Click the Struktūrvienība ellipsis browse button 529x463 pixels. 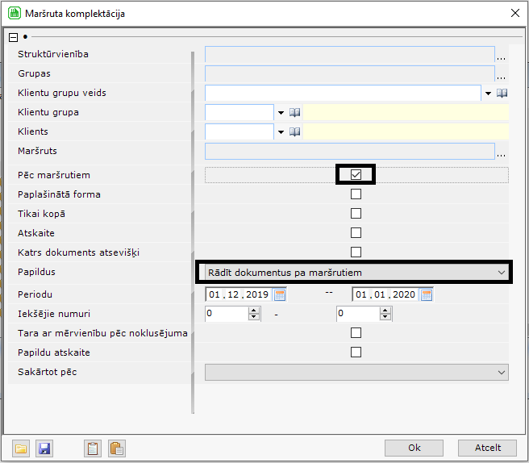(501, 57)
